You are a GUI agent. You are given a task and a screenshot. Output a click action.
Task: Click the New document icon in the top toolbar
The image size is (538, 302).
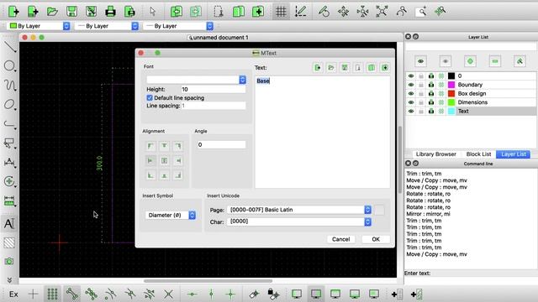(13, 12)
